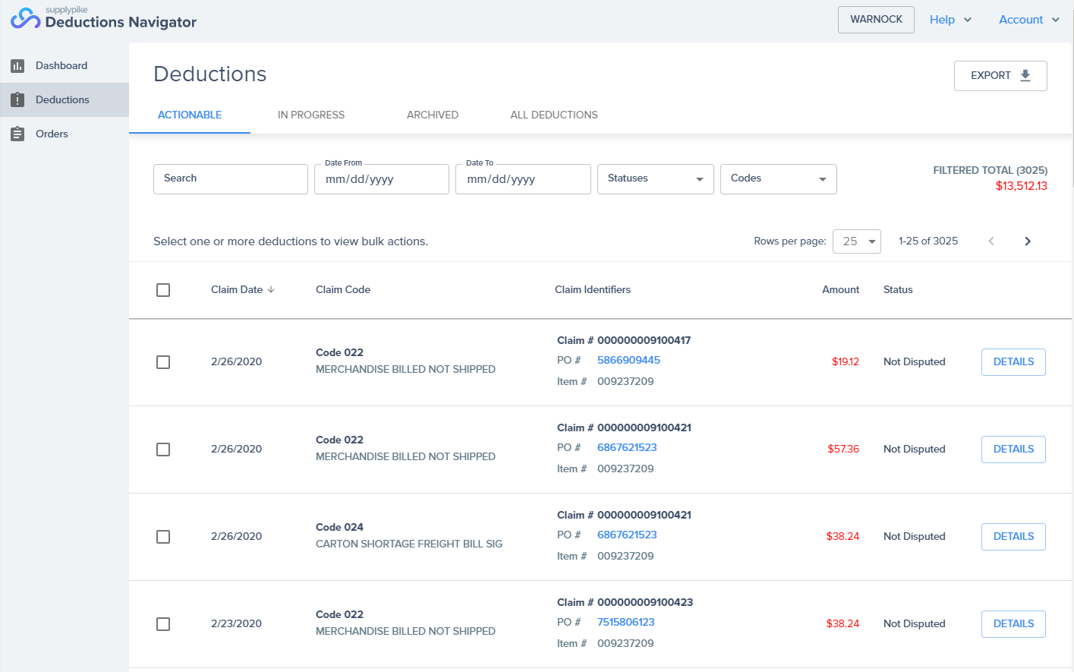Screen dimensions: 1074x672
Task: Click the Date From field
Action: pos(382,179)
